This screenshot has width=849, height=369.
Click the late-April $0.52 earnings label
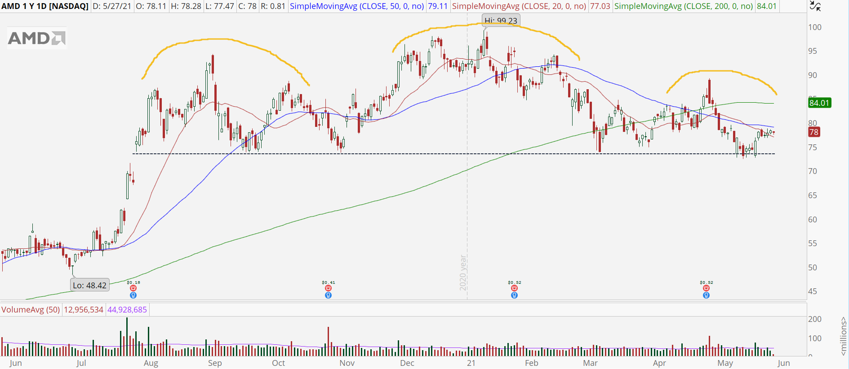707,282
